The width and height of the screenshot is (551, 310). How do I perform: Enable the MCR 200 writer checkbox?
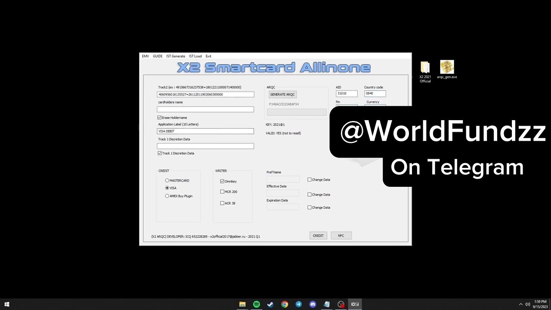(x=222, y=192)
